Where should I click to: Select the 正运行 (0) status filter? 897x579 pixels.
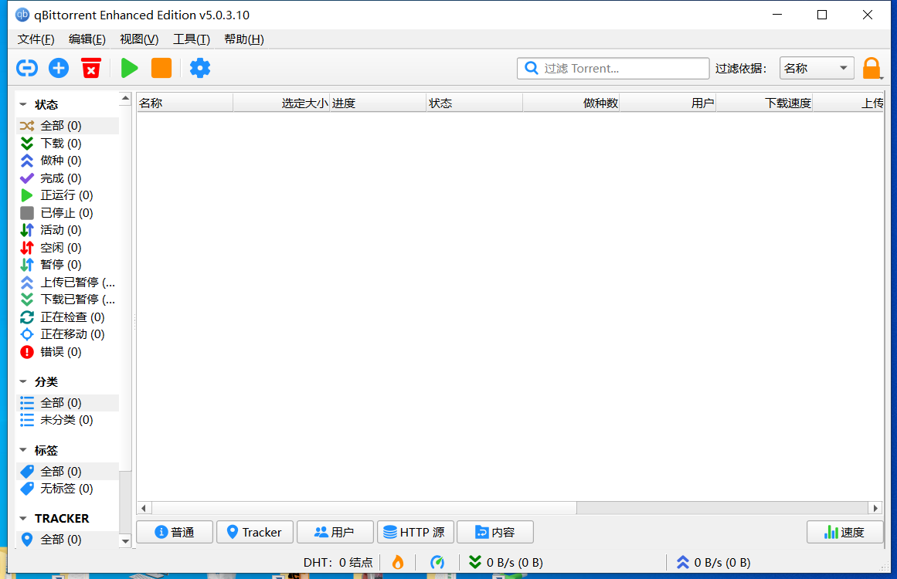tap(67, 195)
